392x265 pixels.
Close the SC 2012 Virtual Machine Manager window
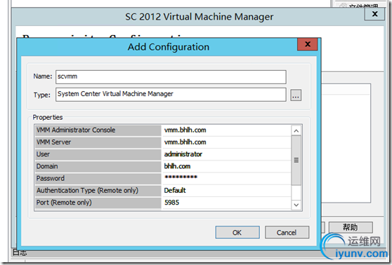point(374,14)
